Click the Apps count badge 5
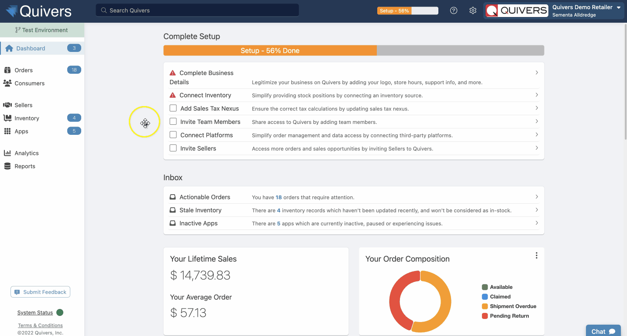This screenshot has height=336, width=627. 74,131
